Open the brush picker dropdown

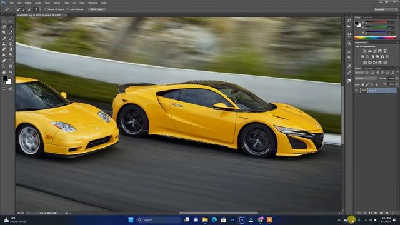[x=40, y=9]
